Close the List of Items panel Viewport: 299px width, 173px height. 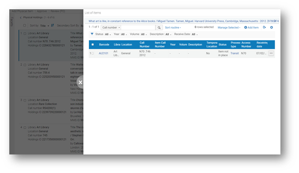coord(80,82)
